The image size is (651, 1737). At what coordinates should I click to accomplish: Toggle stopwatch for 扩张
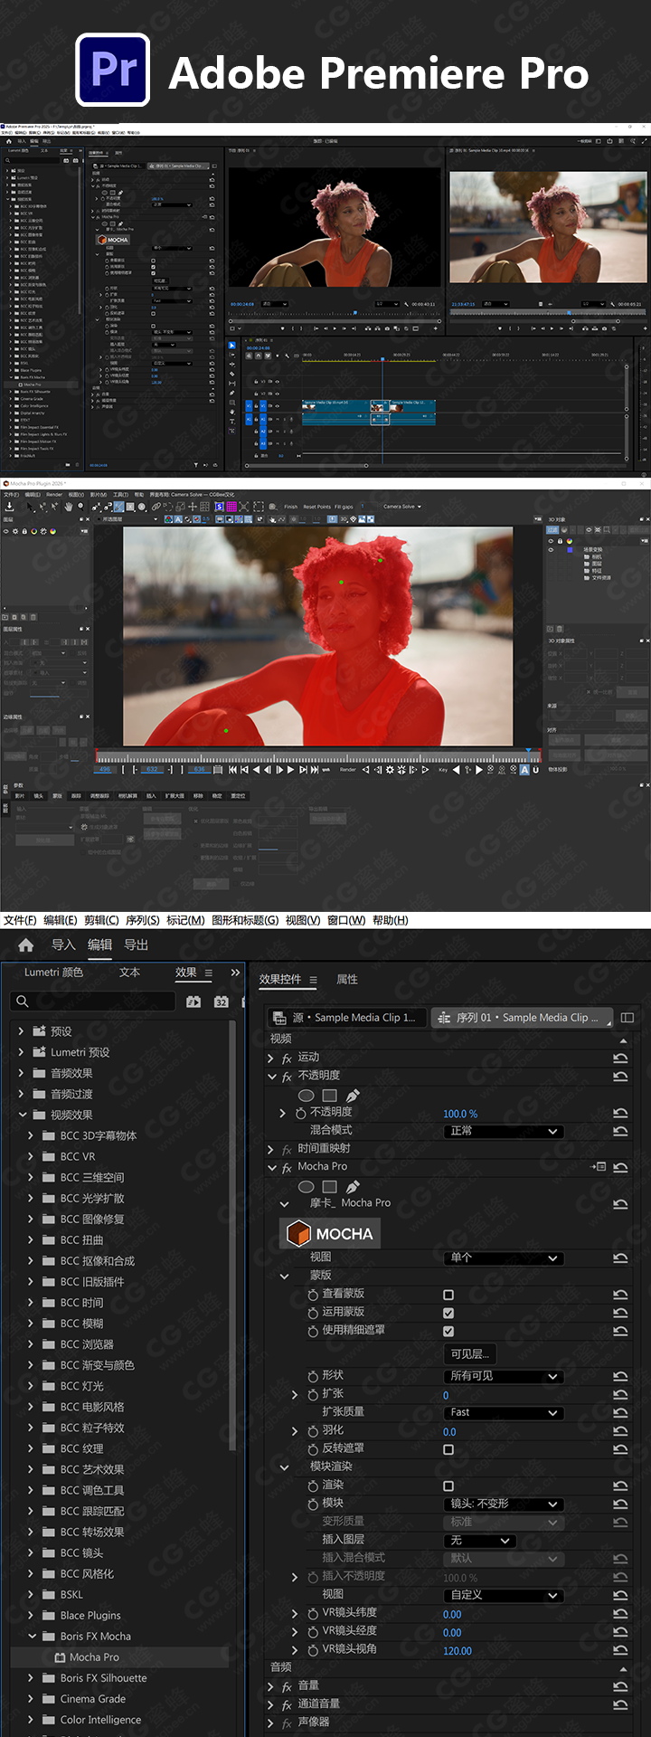(x=313, y=1394)
